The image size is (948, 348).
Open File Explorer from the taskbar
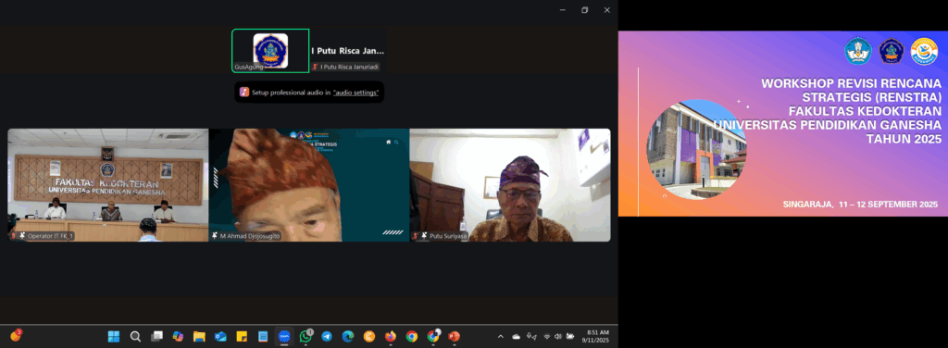point(200,337)
